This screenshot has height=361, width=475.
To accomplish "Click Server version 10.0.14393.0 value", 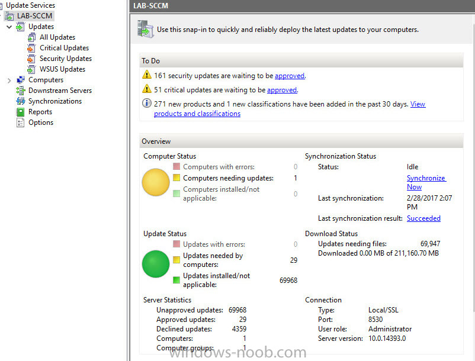I will [x=387, y=339].
